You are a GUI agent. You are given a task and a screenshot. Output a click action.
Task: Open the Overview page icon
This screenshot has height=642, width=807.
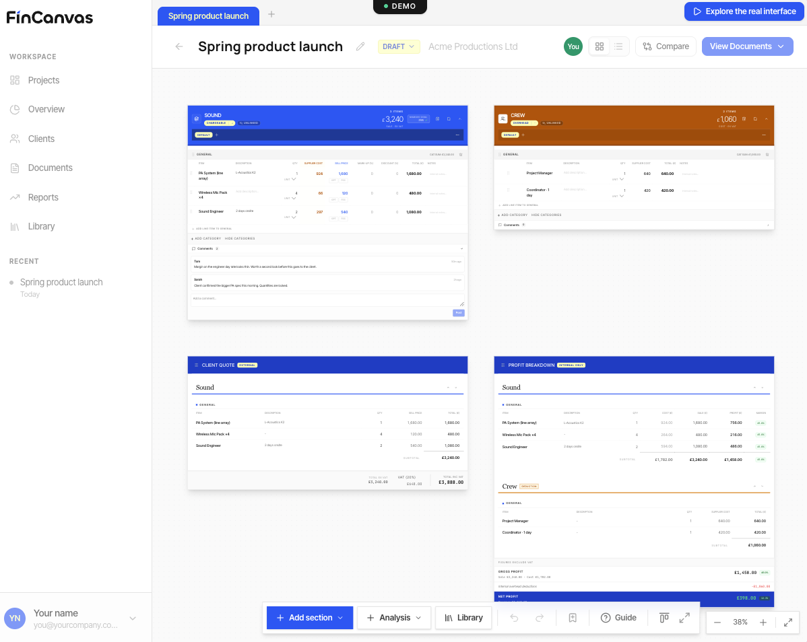[15, 110]
